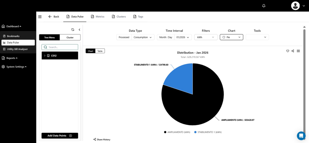Click the refresh icon above tree menu
The image size is (309, 143).
coord(73,29)
